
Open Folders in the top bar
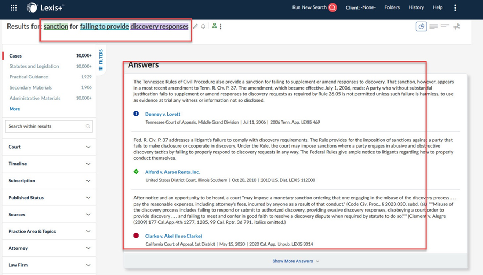392,7
